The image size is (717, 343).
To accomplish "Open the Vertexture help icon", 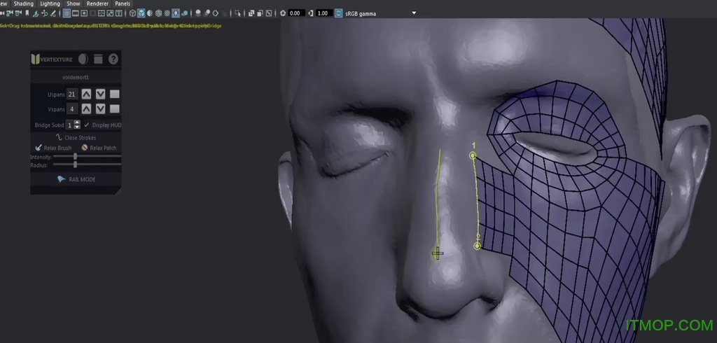I will [x=113, y=59].
